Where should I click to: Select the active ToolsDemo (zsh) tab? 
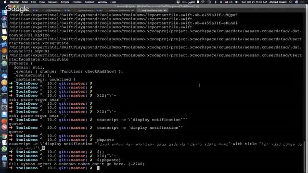[153, 11]
